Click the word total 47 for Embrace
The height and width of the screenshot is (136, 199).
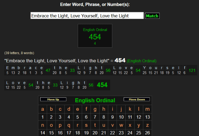pos(48,70)
